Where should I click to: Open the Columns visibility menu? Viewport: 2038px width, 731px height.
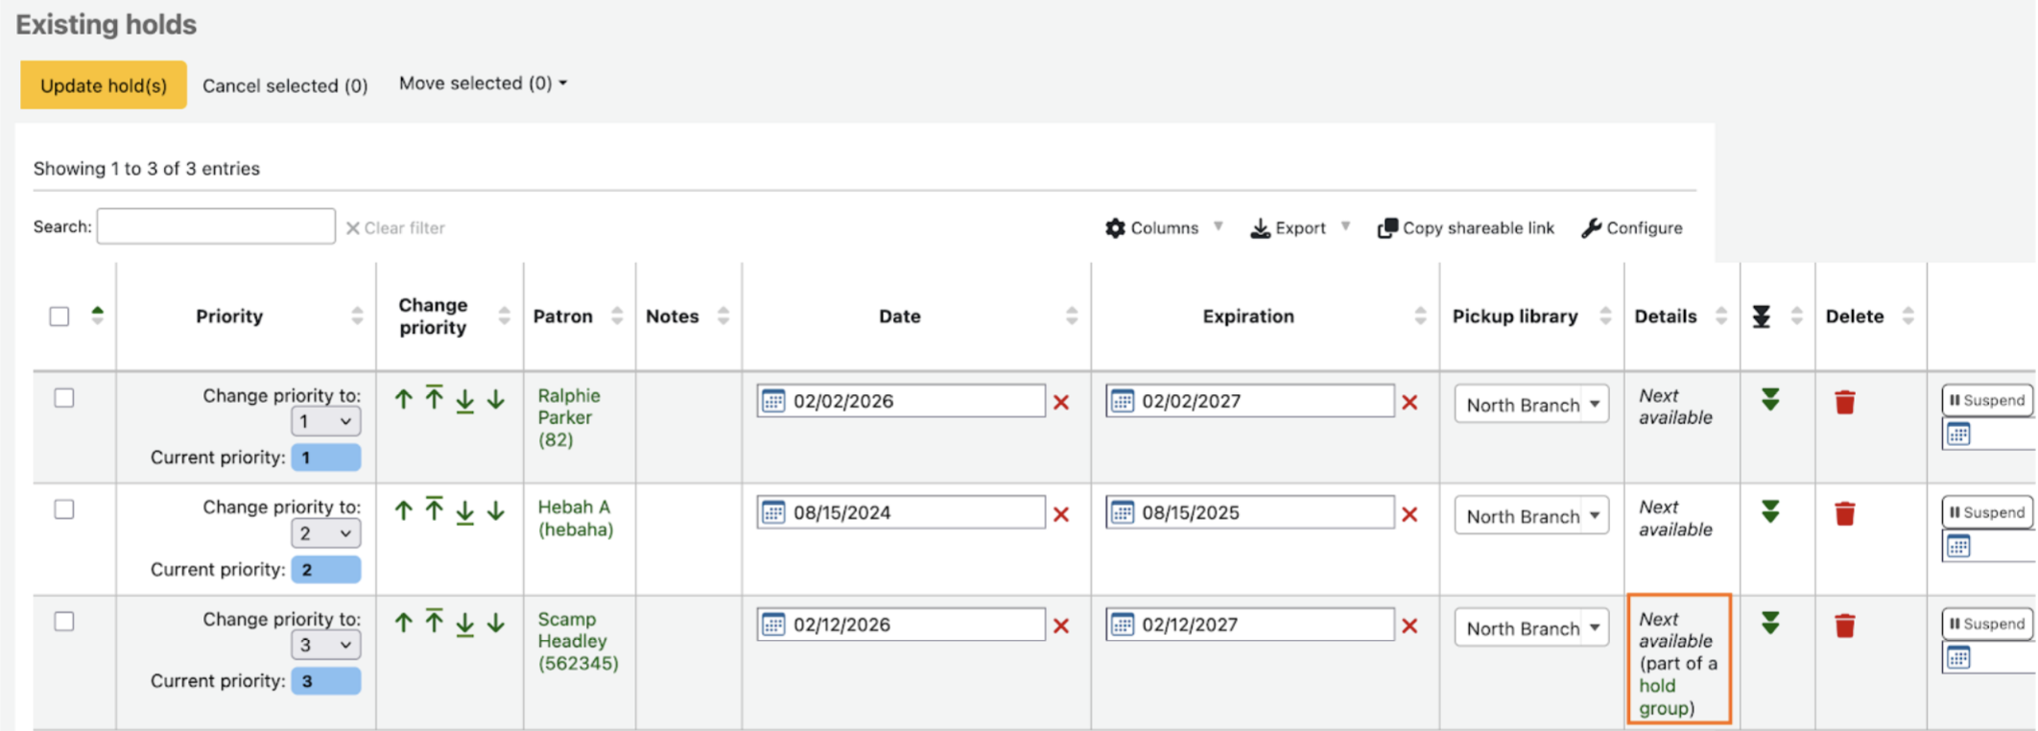click(1163, 228)
